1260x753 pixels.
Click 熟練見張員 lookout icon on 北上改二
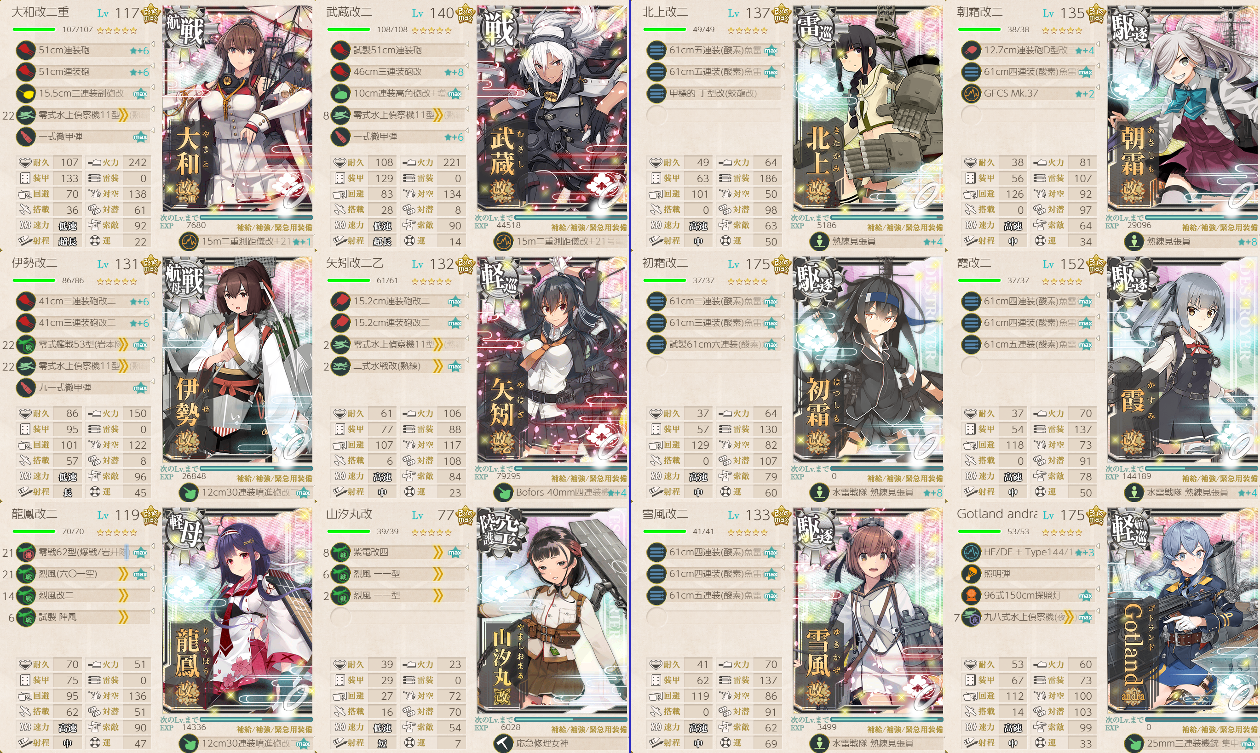click(x=819, y=241)
